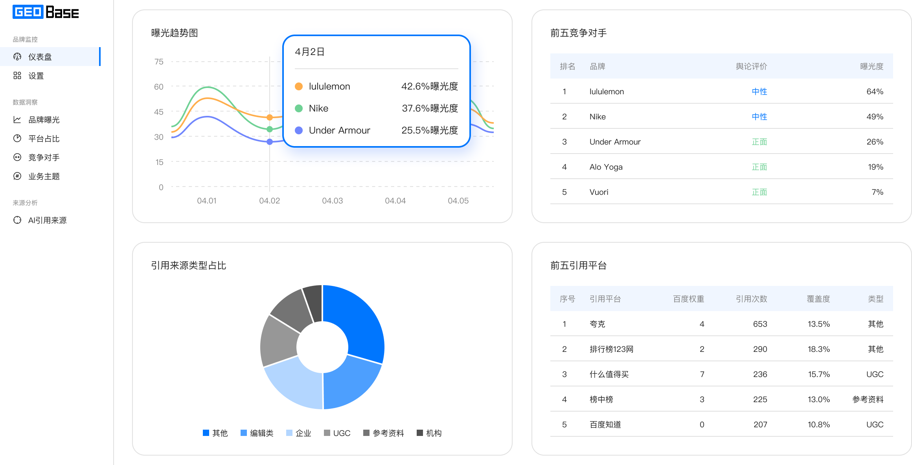Screen dimensions: 912x465
Task: Open the 仪表盘 menu item
Action: (50, 57)
